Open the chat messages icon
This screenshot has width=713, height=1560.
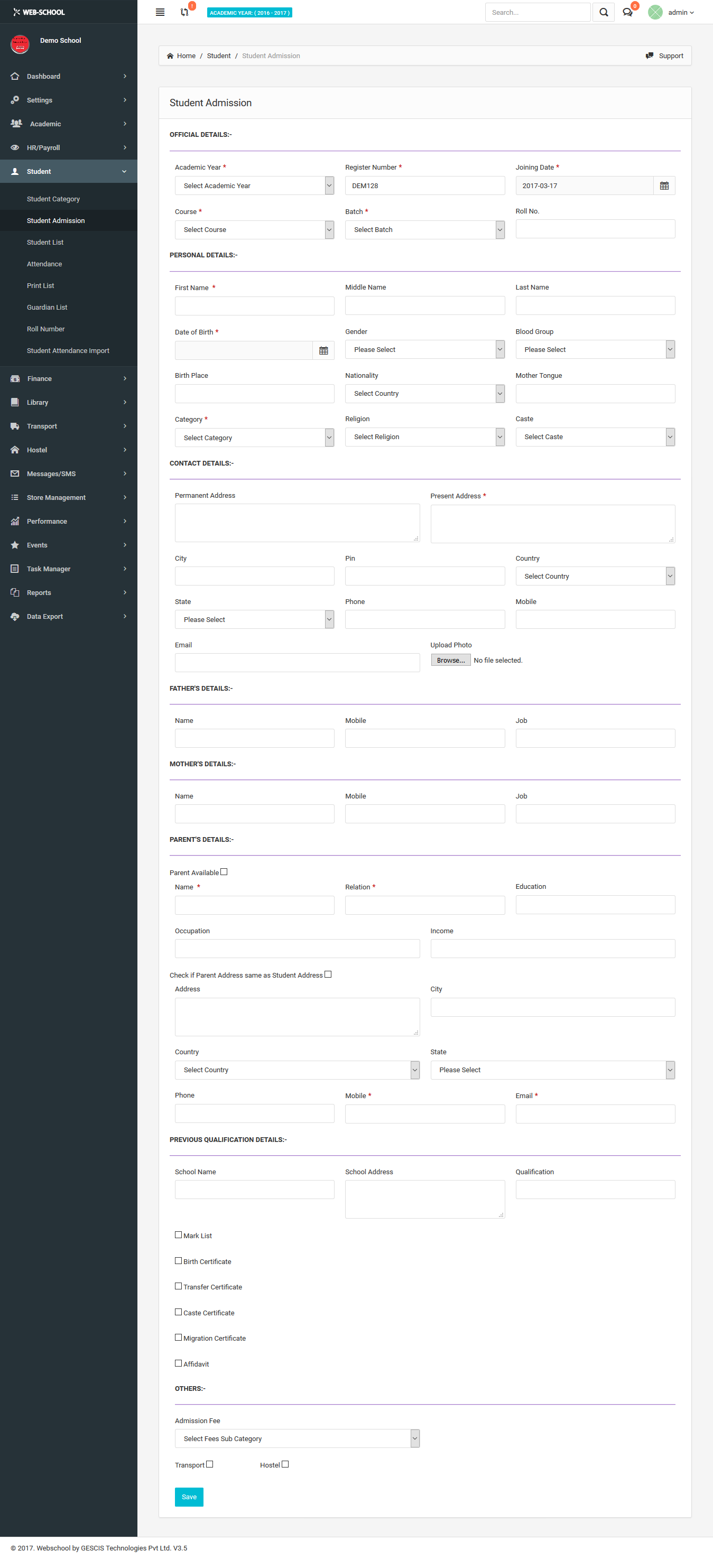[627, 12]
